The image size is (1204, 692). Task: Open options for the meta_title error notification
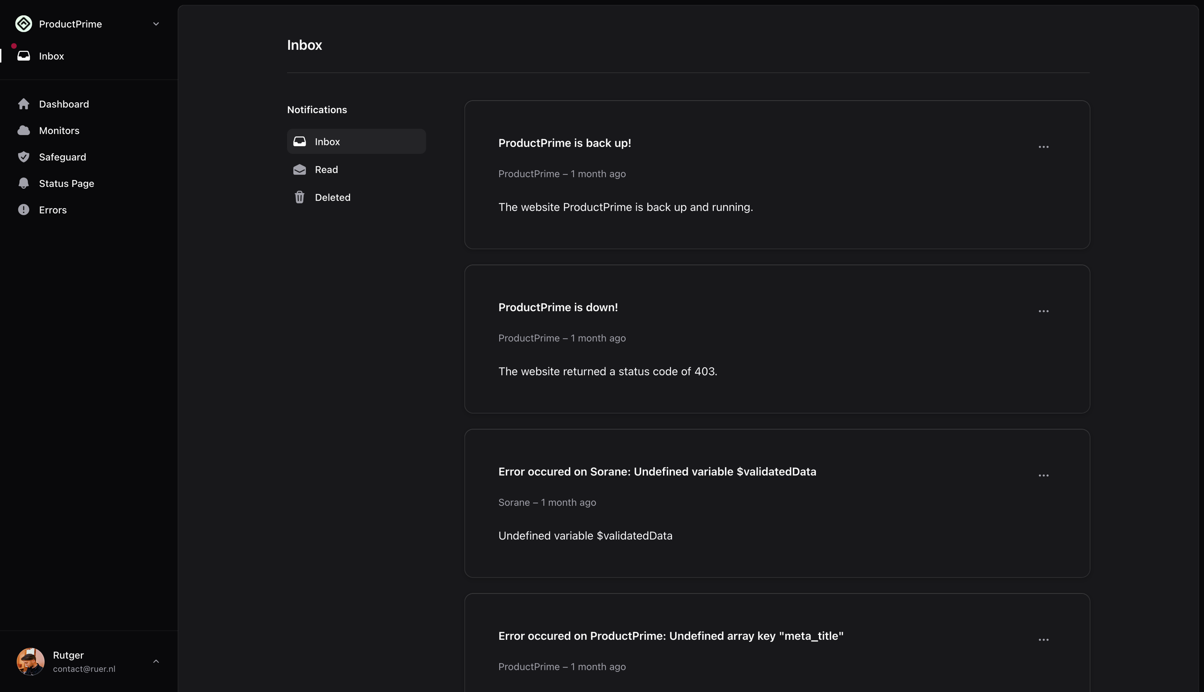(1043, 640)
